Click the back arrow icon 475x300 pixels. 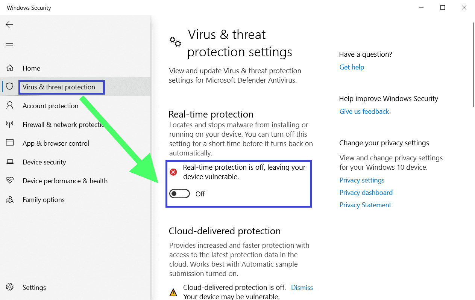point(9,24)
